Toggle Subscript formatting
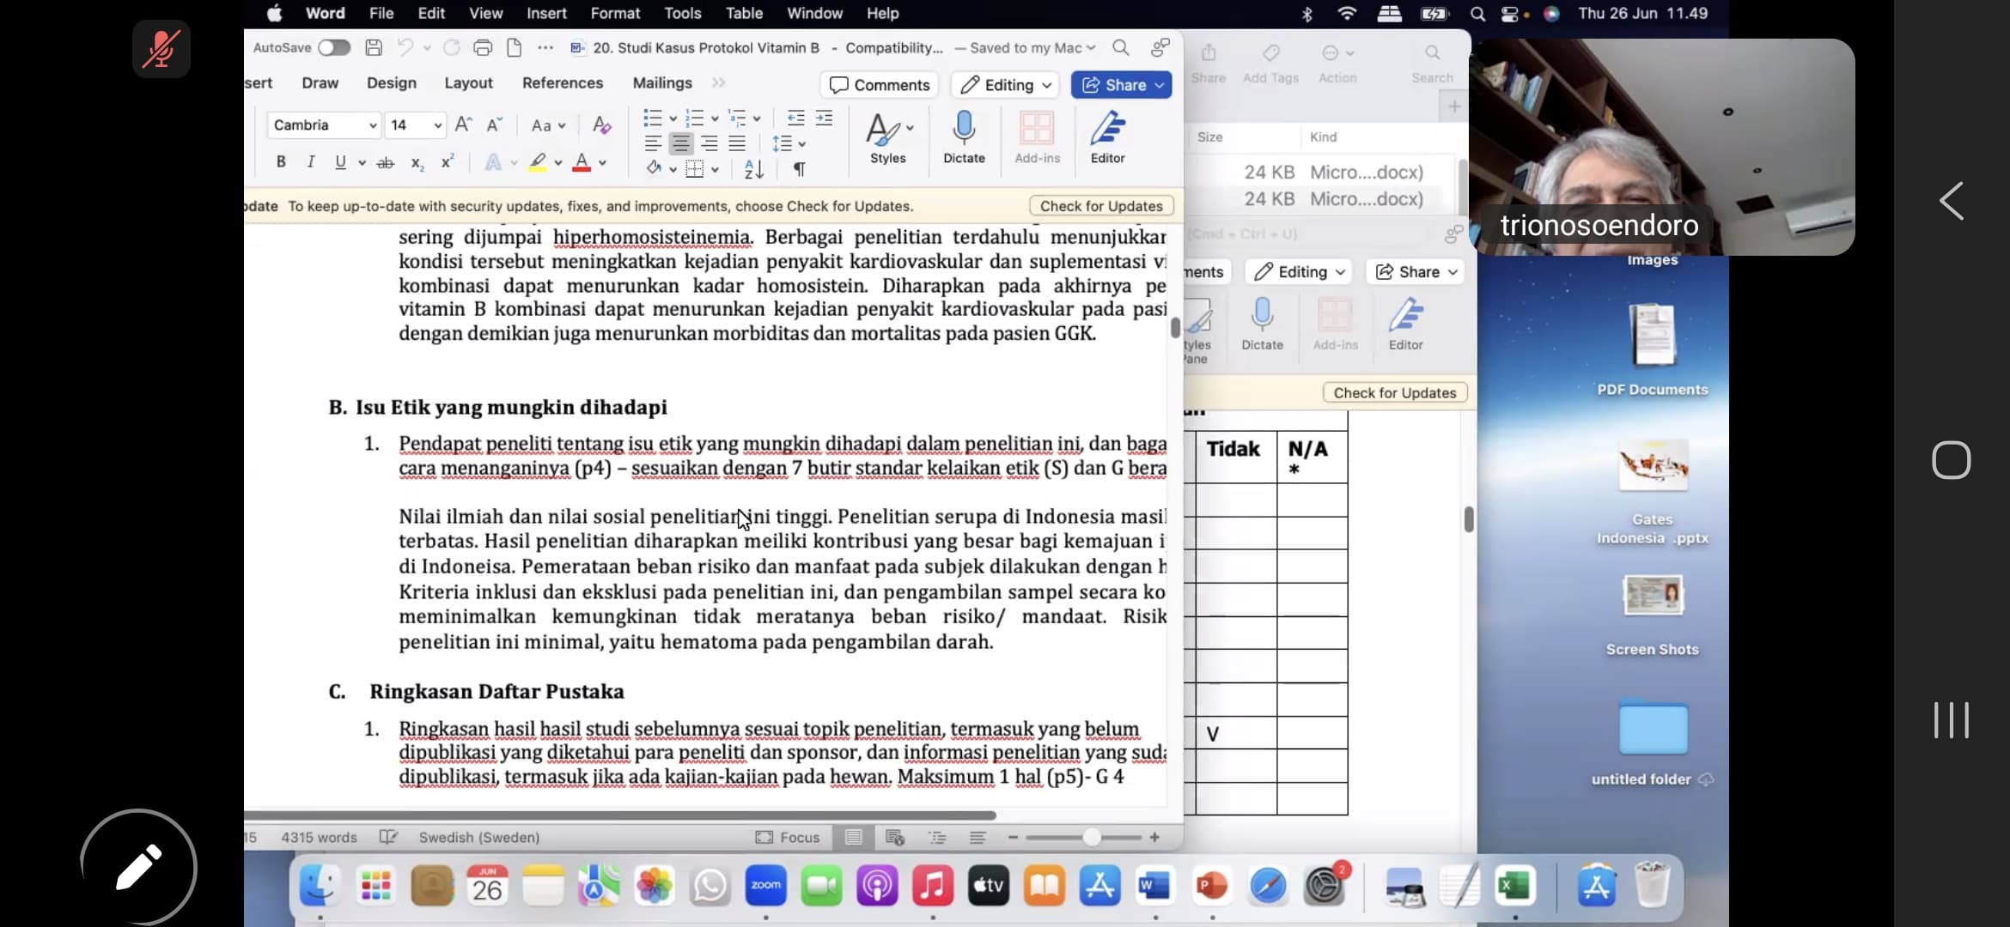This screenshot has width=2010, height=927. [417, 162]
